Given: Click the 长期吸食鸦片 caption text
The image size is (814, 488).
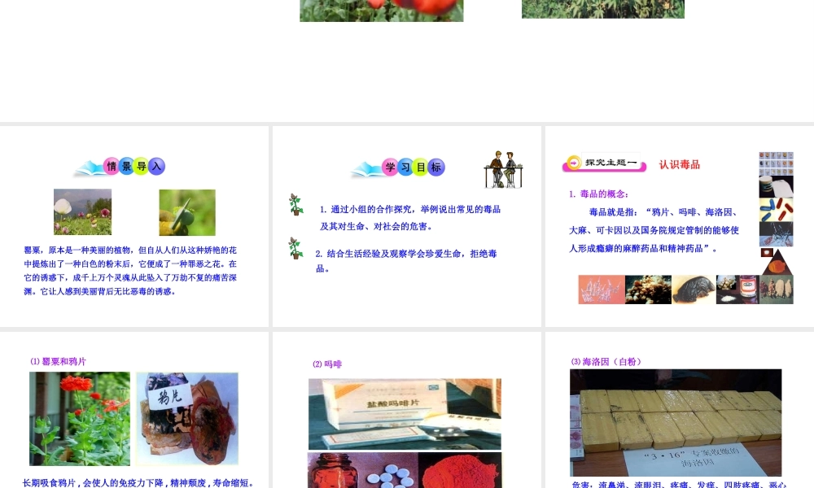Looking at the screenshot, I should click(x=138, y=483).
